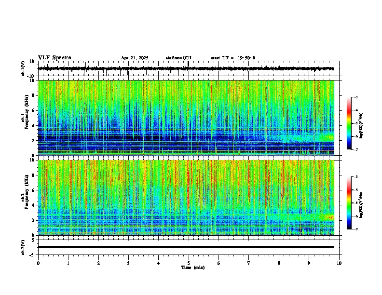The image size is (382, 295).
Task: Click time axis tick label "7"
Action: [x=249, y=263]
